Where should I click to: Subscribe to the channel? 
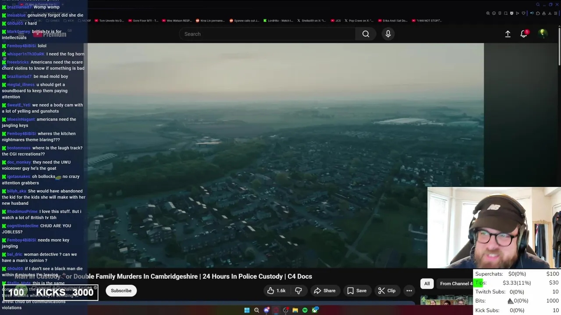click(x=121, y=290)
